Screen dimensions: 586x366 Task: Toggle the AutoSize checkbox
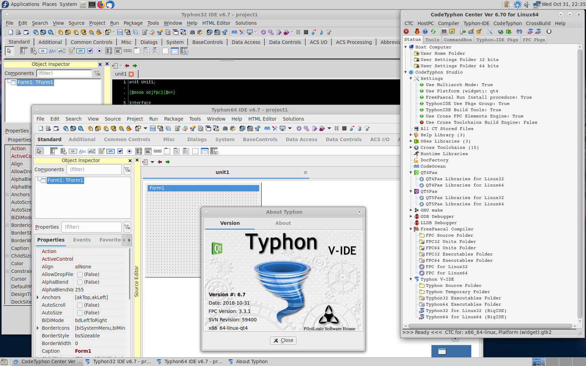point(80,313)
